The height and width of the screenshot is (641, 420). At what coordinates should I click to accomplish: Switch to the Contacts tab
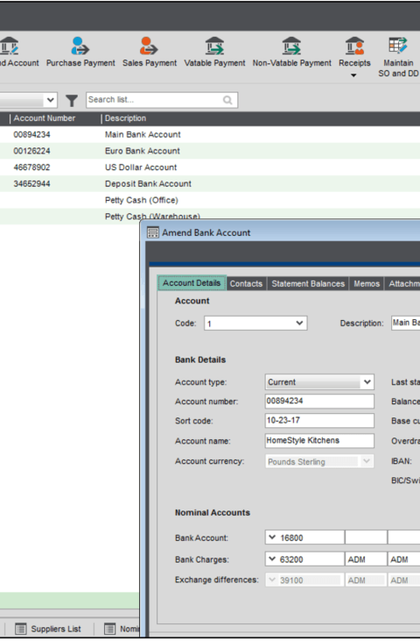[x=246, y=284]
